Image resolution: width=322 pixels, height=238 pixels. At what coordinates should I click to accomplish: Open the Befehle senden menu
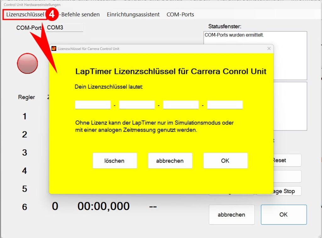[x=80, y=14]
